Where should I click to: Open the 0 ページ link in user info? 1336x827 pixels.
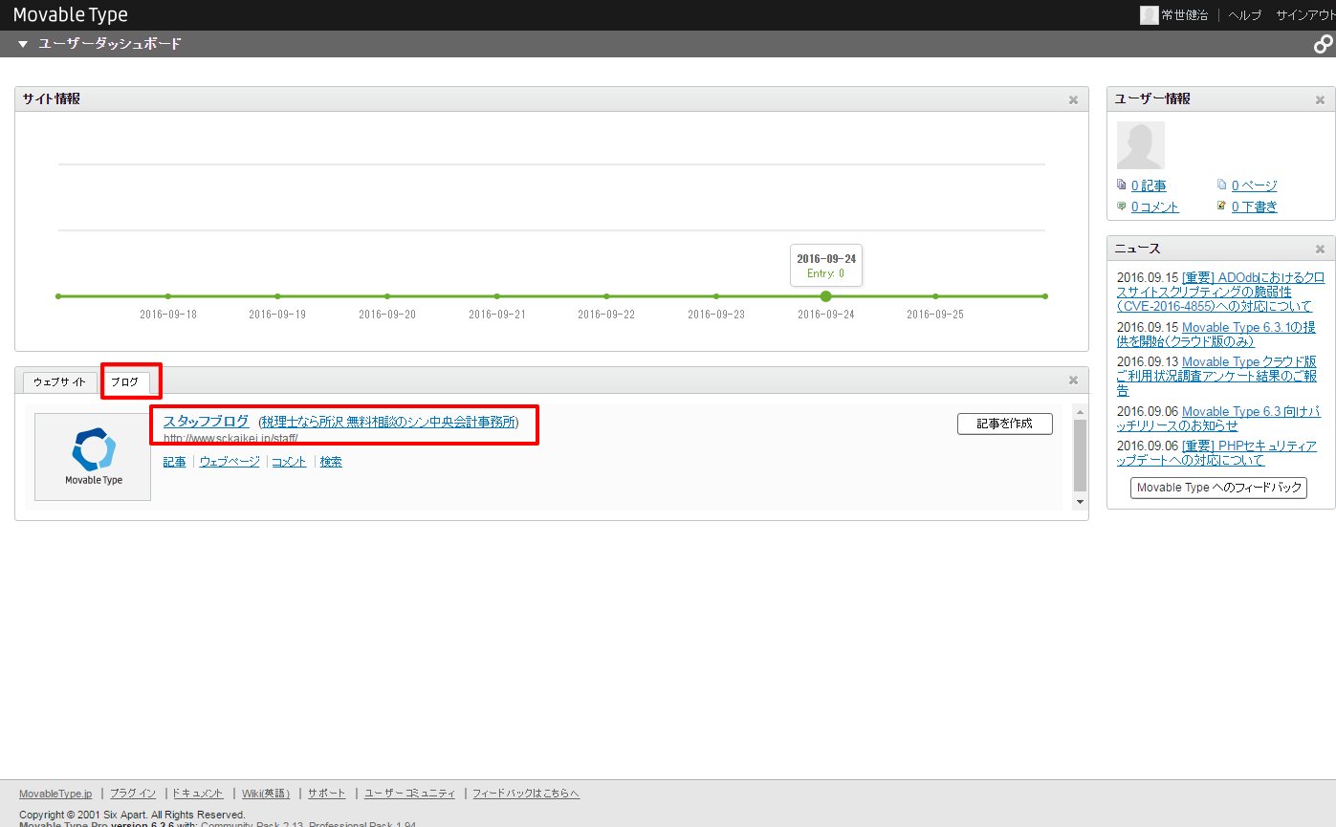tap(1254, 185)
